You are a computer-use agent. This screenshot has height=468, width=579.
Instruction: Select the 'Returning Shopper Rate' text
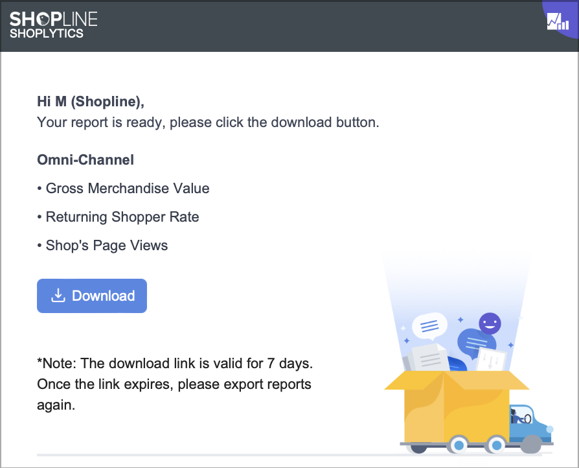tap(122, 217)
